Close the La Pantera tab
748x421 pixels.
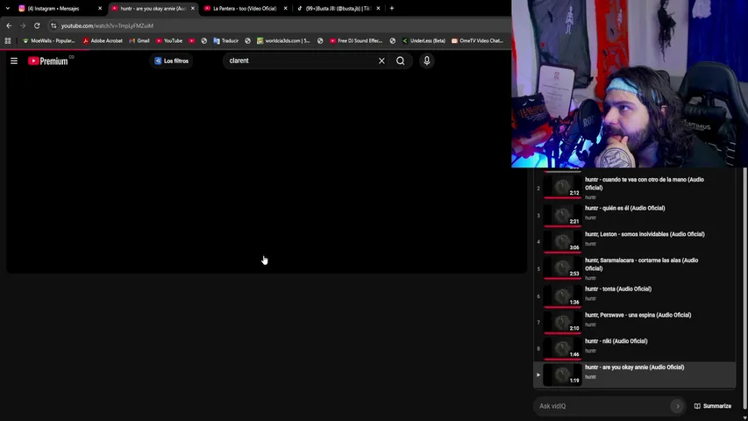pos(285,8)
